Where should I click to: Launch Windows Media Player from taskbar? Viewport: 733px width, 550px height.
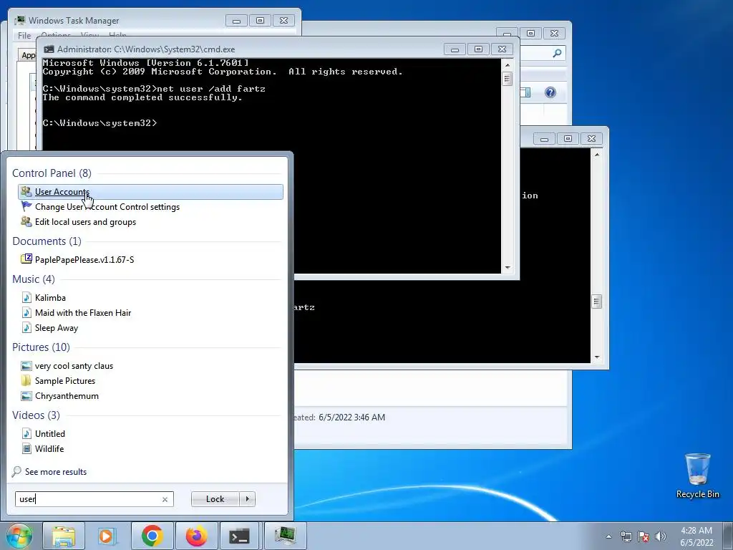coord(107,536)
